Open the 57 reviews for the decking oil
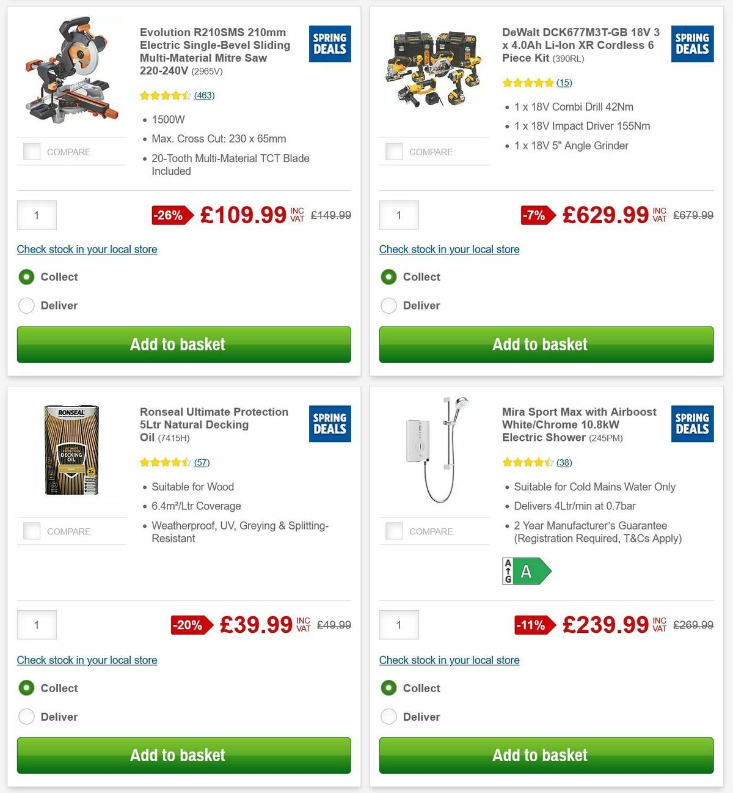The height and width of the screenshot is (793, 733). tap(202, 462)
